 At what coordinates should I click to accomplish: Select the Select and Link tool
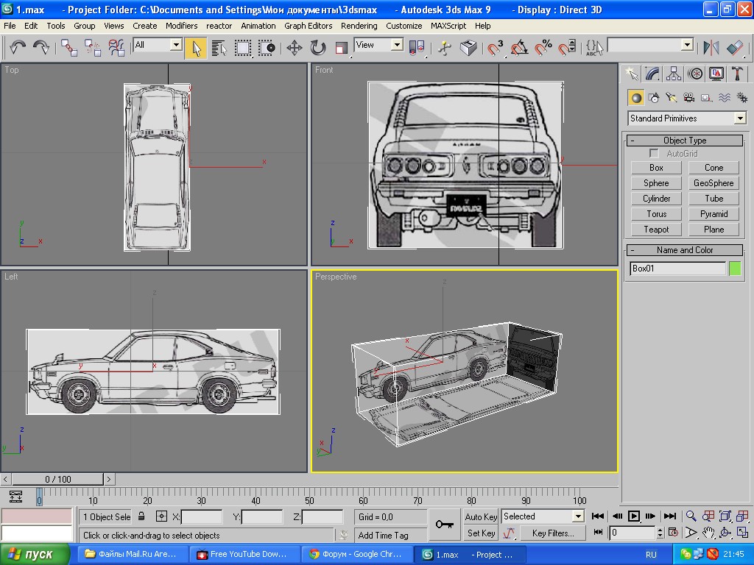[68, 48]
